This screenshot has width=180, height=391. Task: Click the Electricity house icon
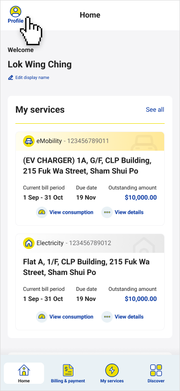pos(29,243)
